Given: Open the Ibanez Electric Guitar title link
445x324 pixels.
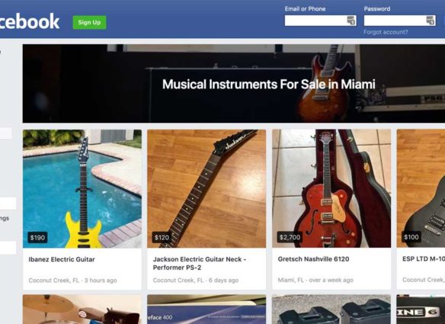Looking at the screenshot, I should point(62,259).
